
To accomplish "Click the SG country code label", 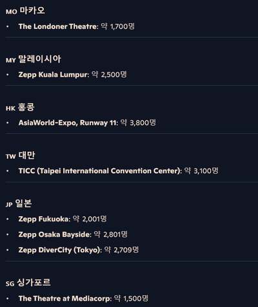I will [10, 284].
